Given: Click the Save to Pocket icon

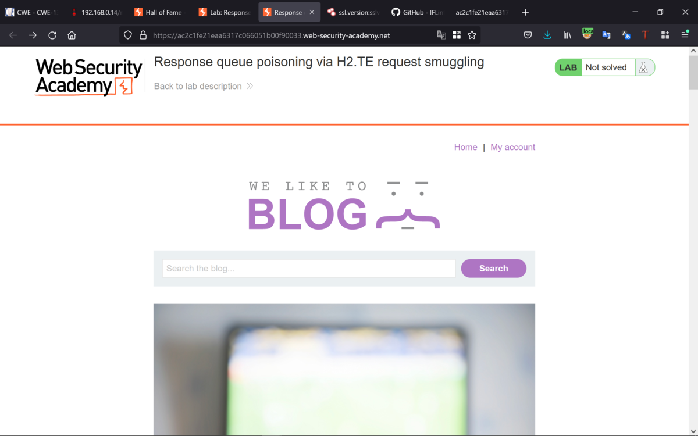Looking at the screenshot, I should pyautogui.click(x=528, y=35).
